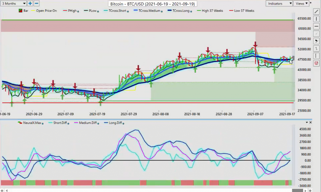Click the -3600.00 value on the indicator axis

pos(305,186)
